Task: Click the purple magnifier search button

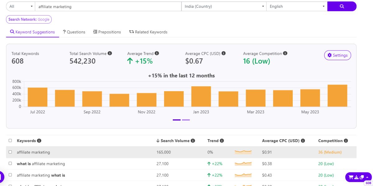Action: [x=342, y=6]
